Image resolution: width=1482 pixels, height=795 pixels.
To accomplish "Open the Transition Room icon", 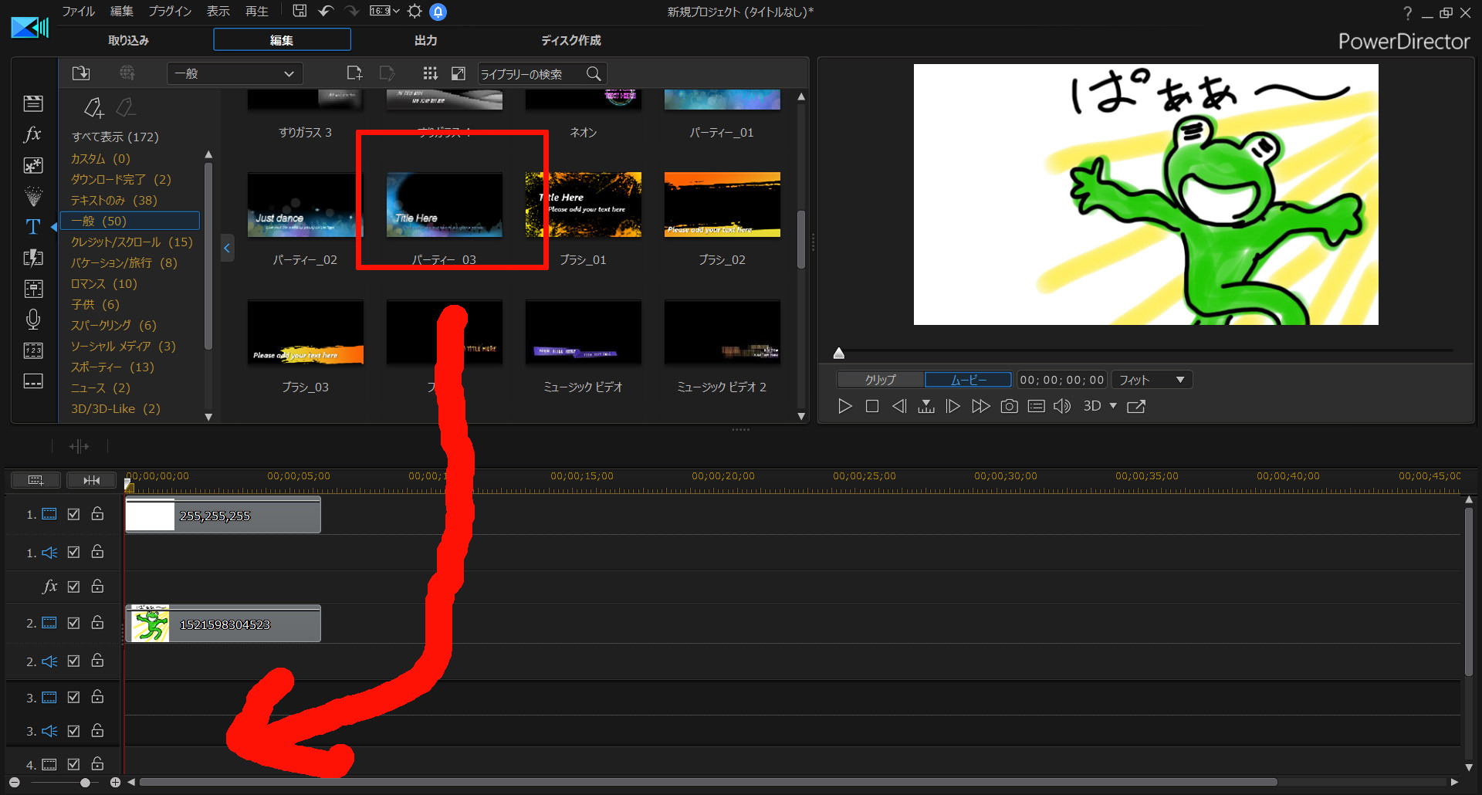I will (33, 258).
